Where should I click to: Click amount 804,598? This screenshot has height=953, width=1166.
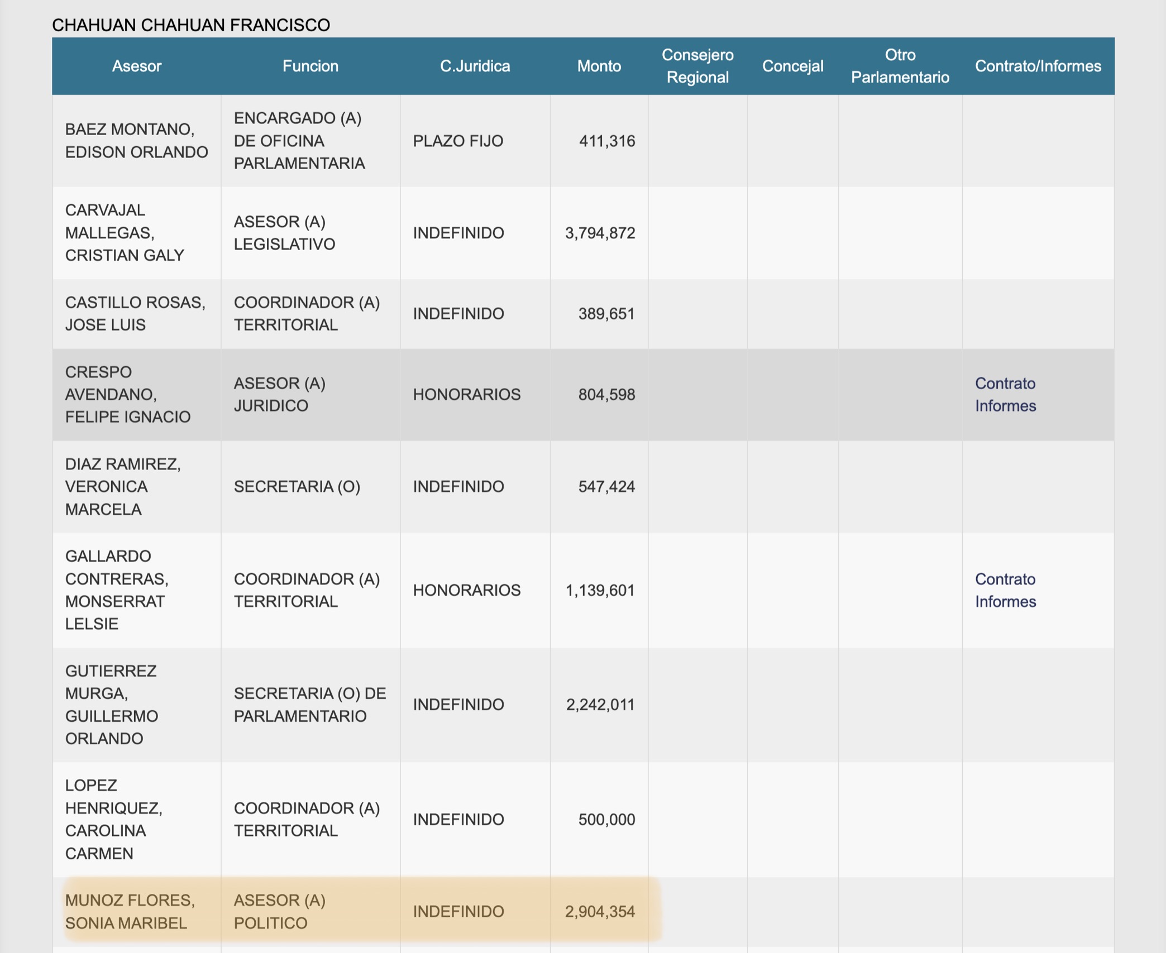pyautogui.click(x=606, y=395)
